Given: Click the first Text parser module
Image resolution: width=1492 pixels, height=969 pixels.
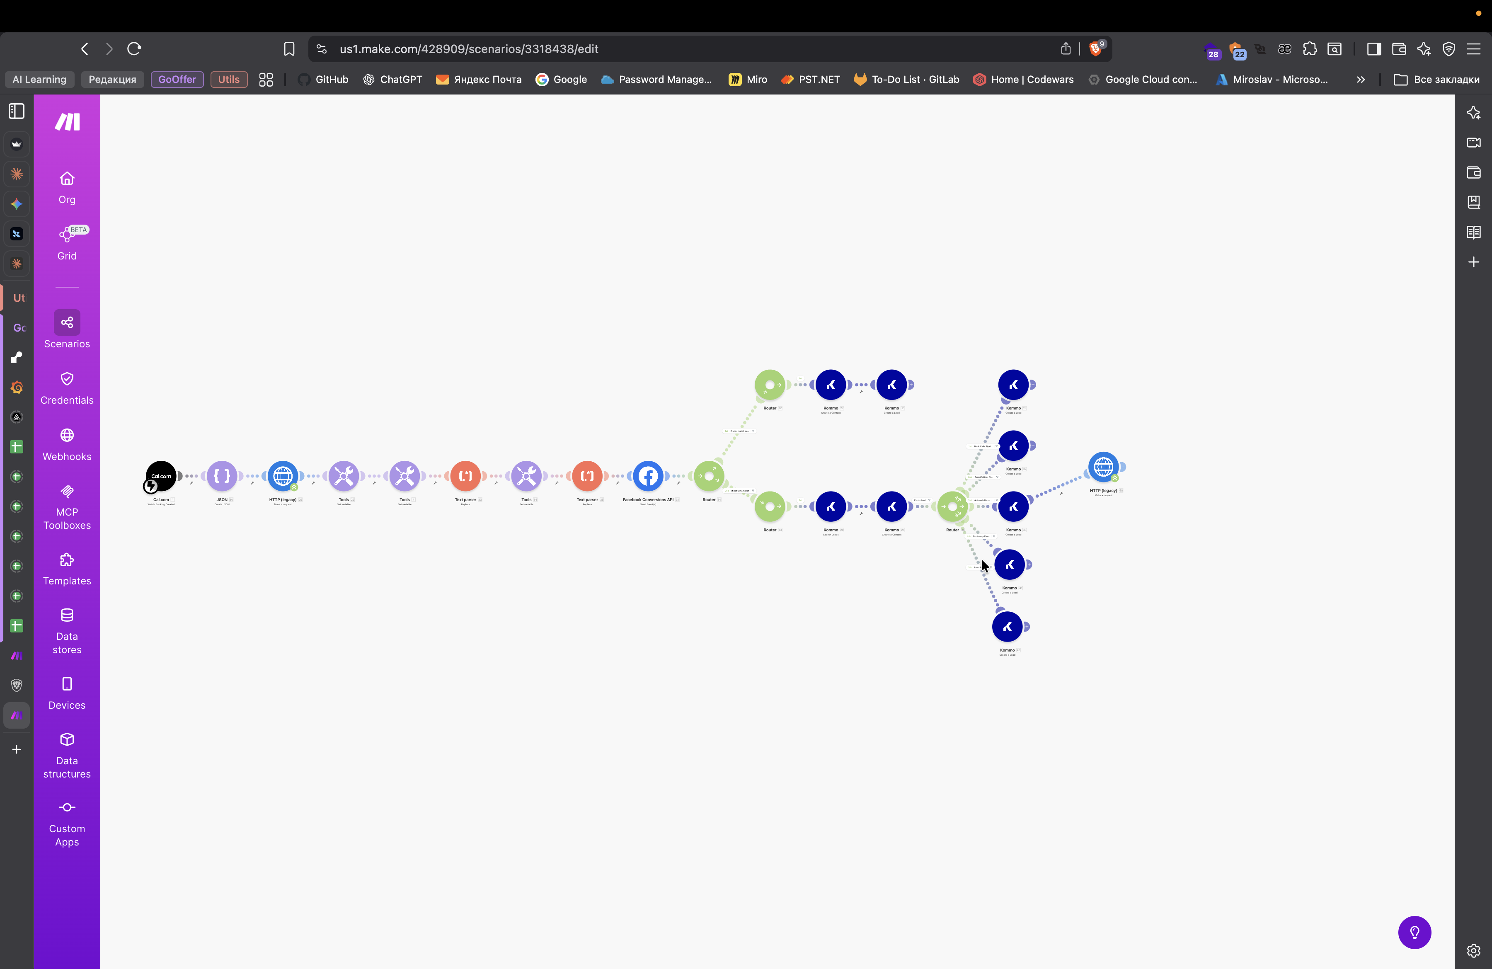Looking at the screenshot, I should (465, 476).
